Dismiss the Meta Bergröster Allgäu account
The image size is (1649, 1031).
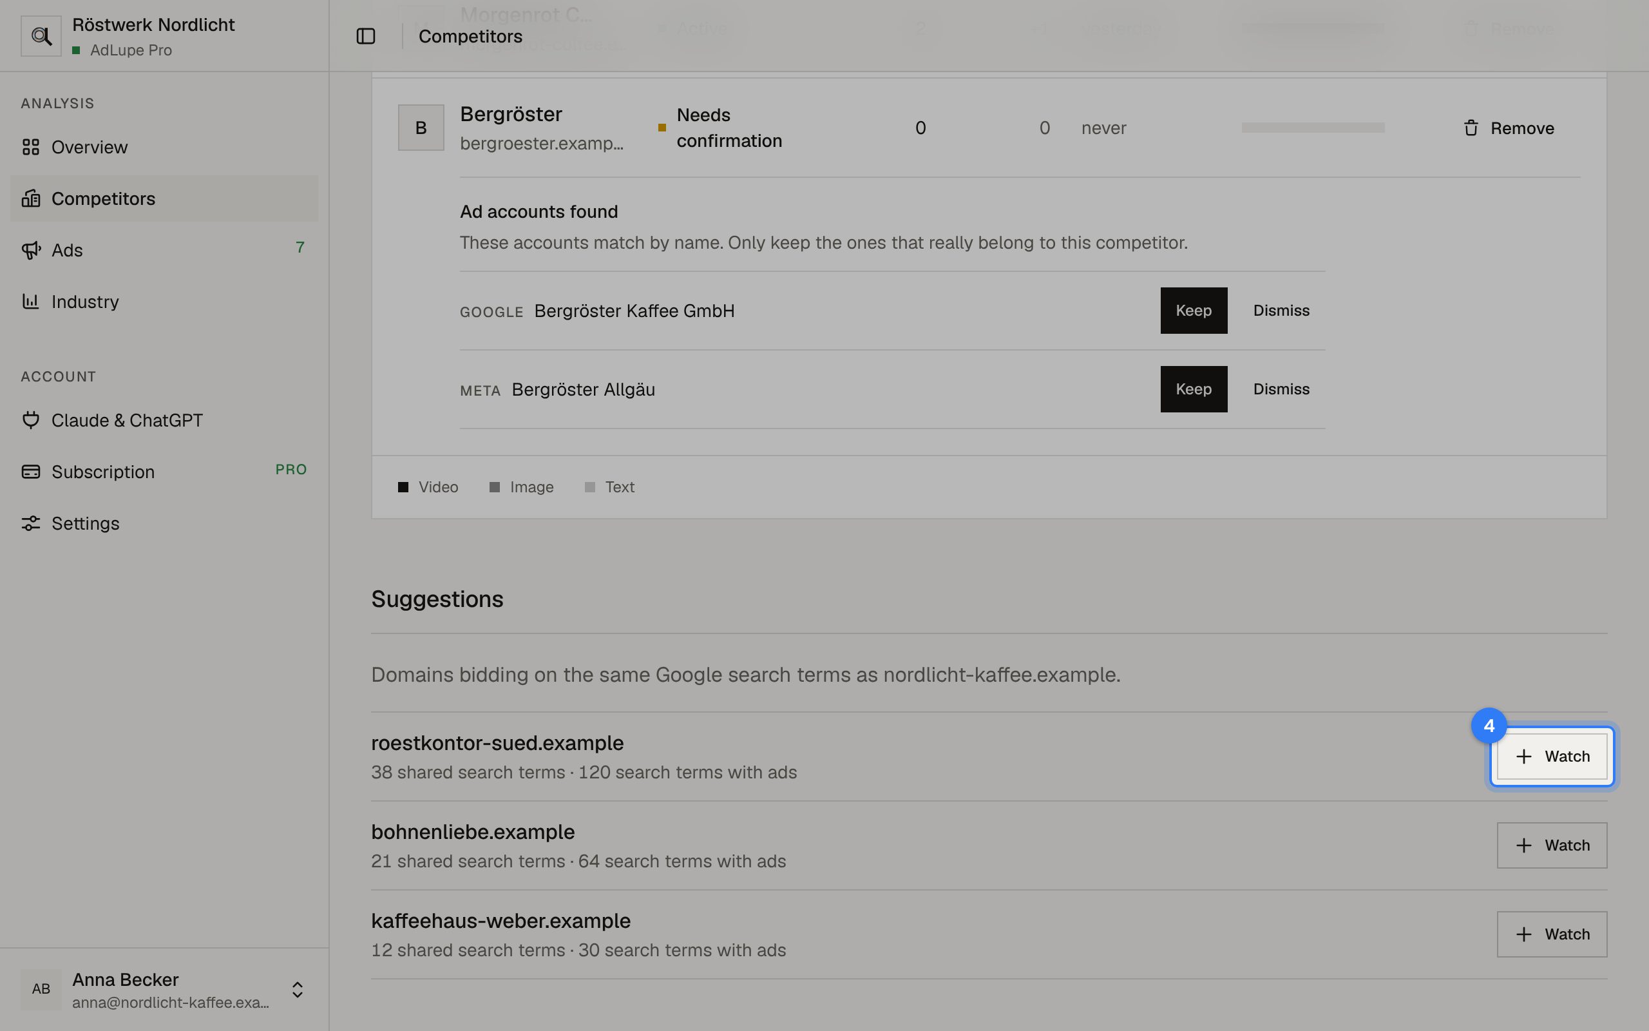pos(1281,389)
